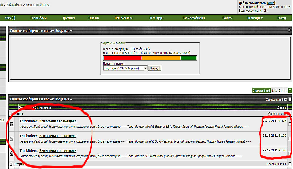Tick the select-all checkbox beside Сообщения: 163
Image resolution: width=293 pixels, height=169 pixels.
290,100
